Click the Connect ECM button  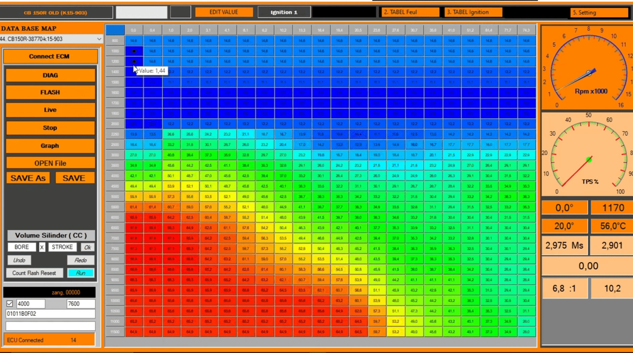[x=50, y=56]
